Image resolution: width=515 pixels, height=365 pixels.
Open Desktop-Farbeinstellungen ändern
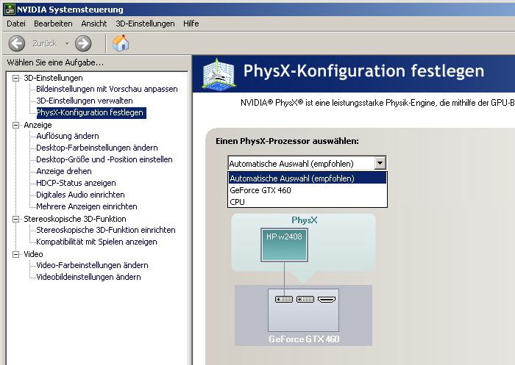(97, 148)
